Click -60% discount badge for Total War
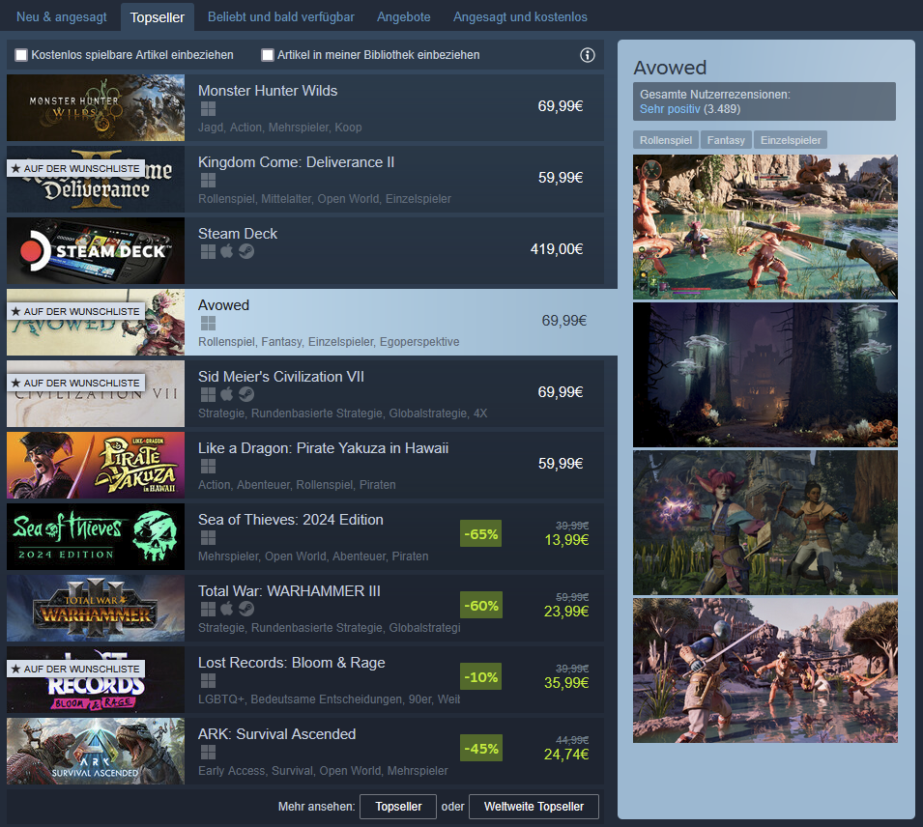This screenshot has width=923, height=827. click(x=481, y=605)
